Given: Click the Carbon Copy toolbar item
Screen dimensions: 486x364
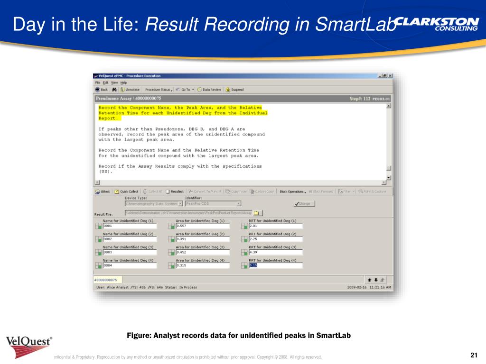Looking at the screenshot, I should coord(262,191).
